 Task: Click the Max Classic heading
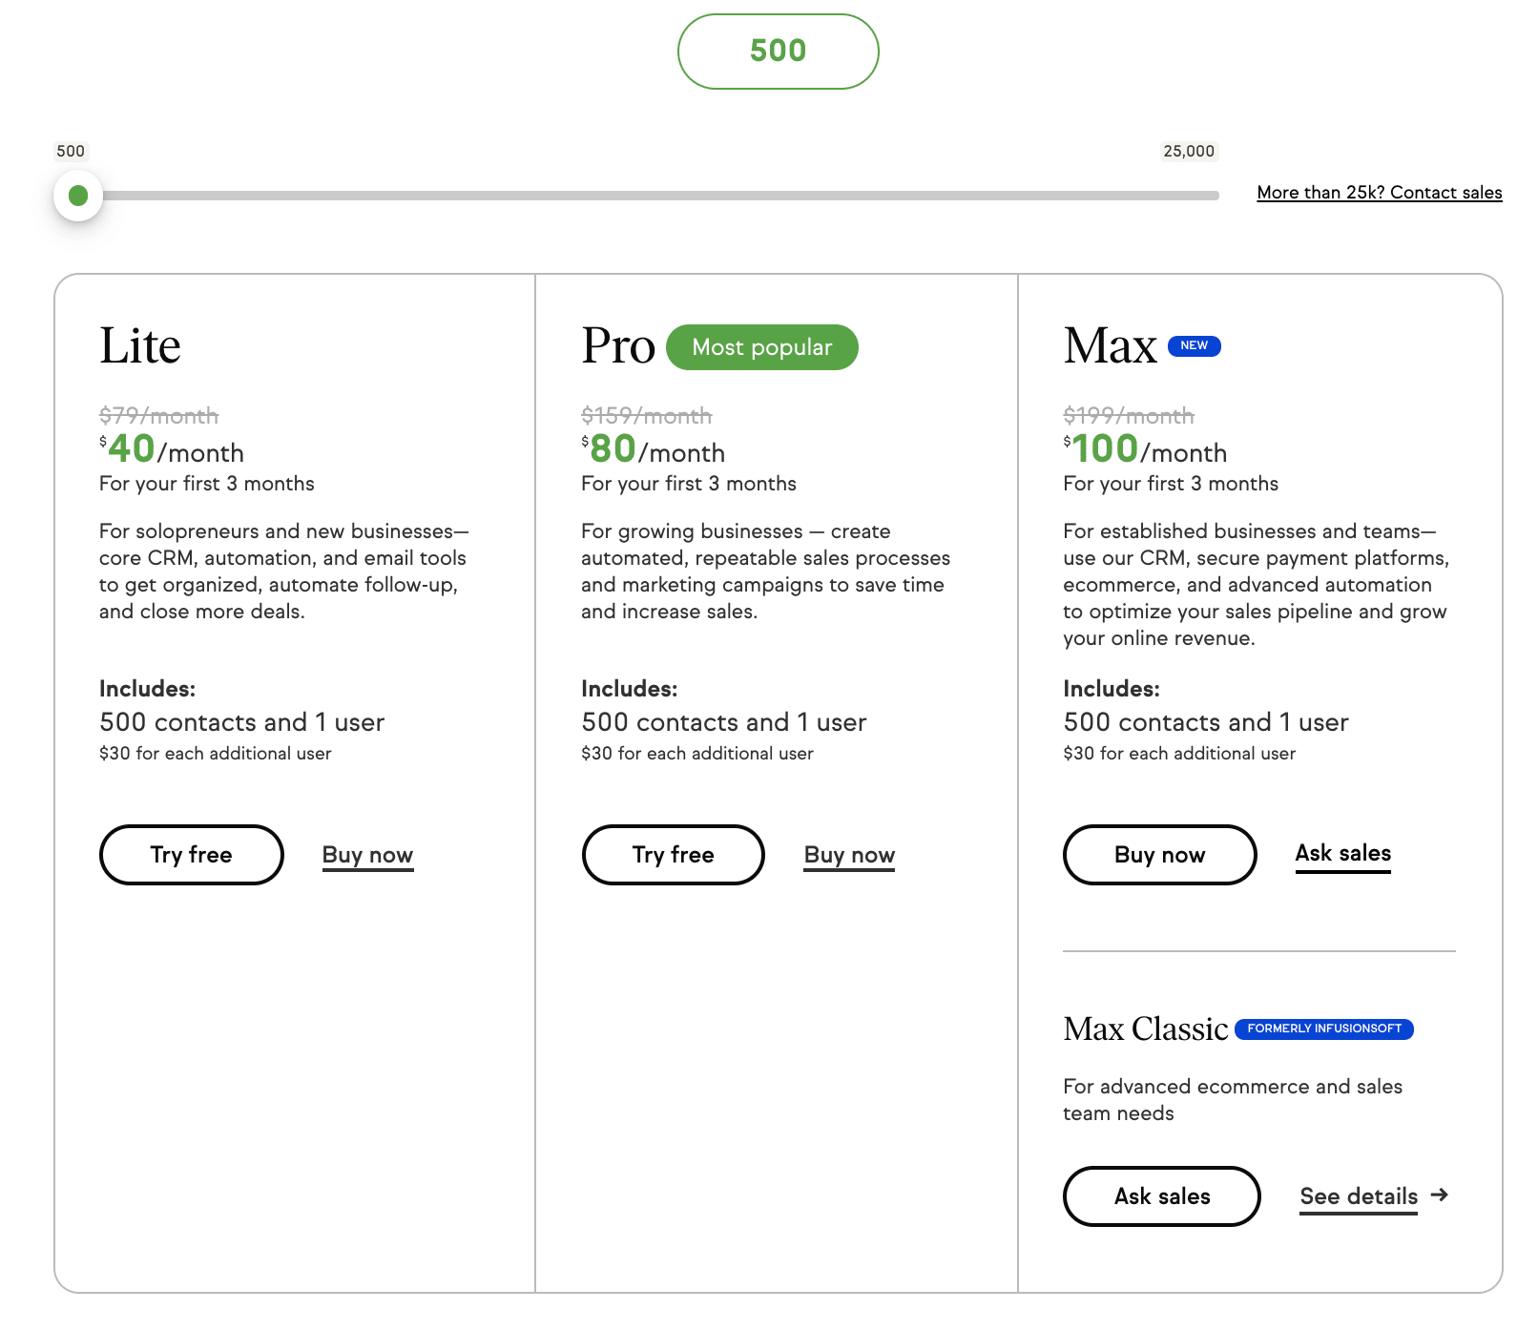coord(1146,1029)
